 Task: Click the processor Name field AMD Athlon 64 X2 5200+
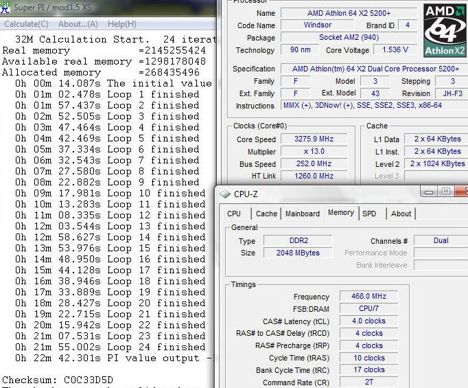pos(349,13)
